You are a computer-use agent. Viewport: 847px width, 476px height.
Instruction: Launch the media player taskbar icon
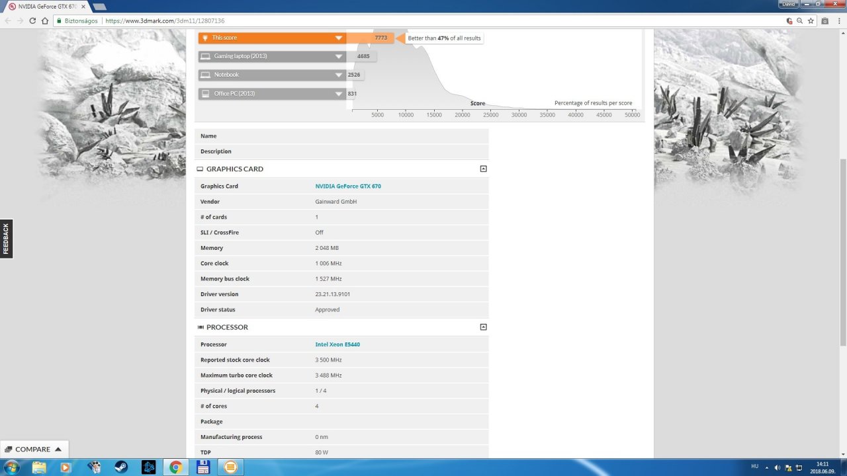(x=65, y=467)
